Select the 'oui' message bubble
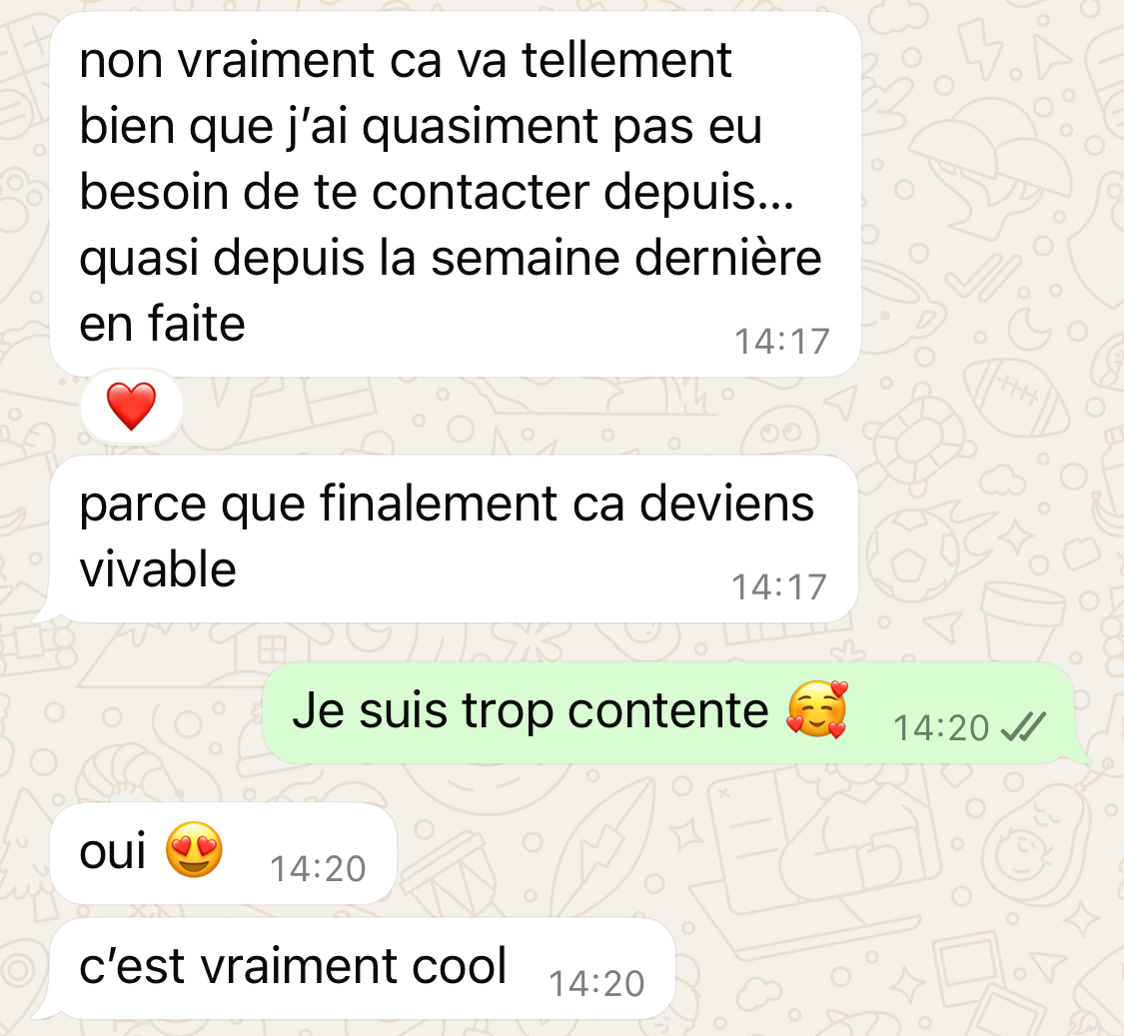This screenshot has height=1036, width=1124. [x=223, y=853]
